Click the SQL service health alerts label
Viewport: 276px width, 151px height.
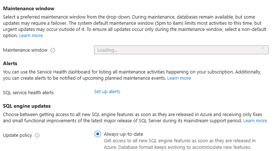pos(28,92)
